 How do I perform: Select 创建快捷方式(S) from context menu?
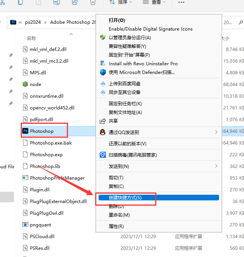(x=125, y=198)
